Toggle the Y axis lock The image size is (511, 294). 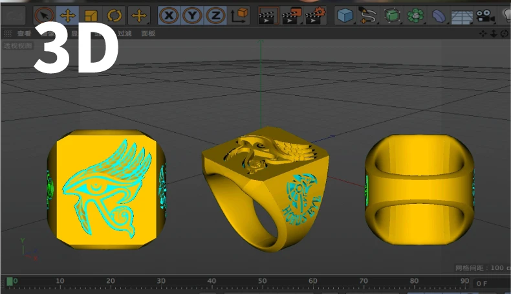192,16
